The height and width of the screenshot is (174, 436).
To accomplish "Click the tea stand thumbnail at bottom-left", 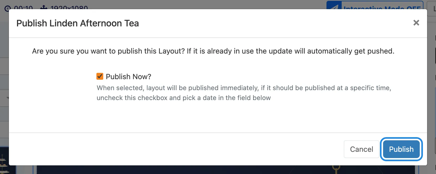I will click(4, 160).
